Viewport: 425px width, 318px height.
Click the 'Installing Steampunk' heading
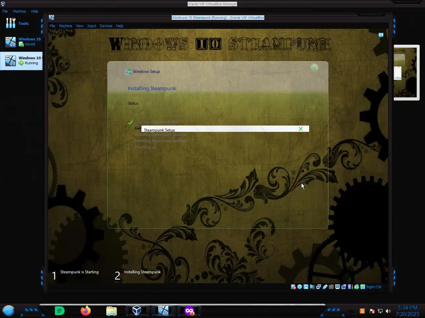[152, 88]
